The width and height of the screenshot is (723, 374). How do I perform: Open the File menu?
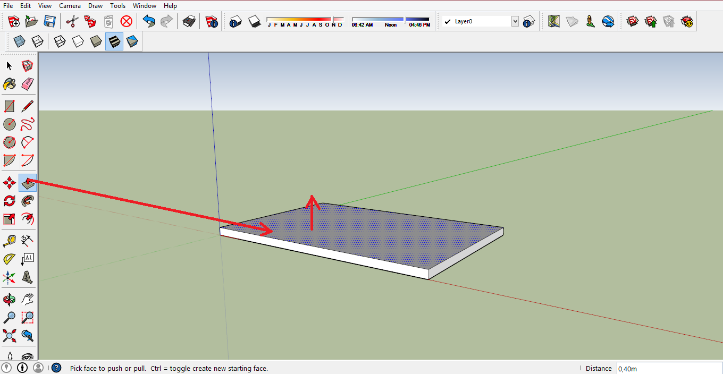[8, 5]
